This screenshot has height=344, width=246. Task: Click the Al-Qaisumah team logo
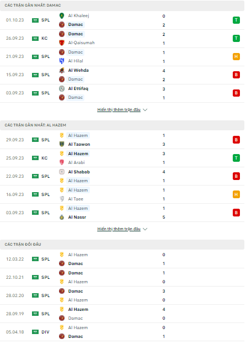(62, 43)
